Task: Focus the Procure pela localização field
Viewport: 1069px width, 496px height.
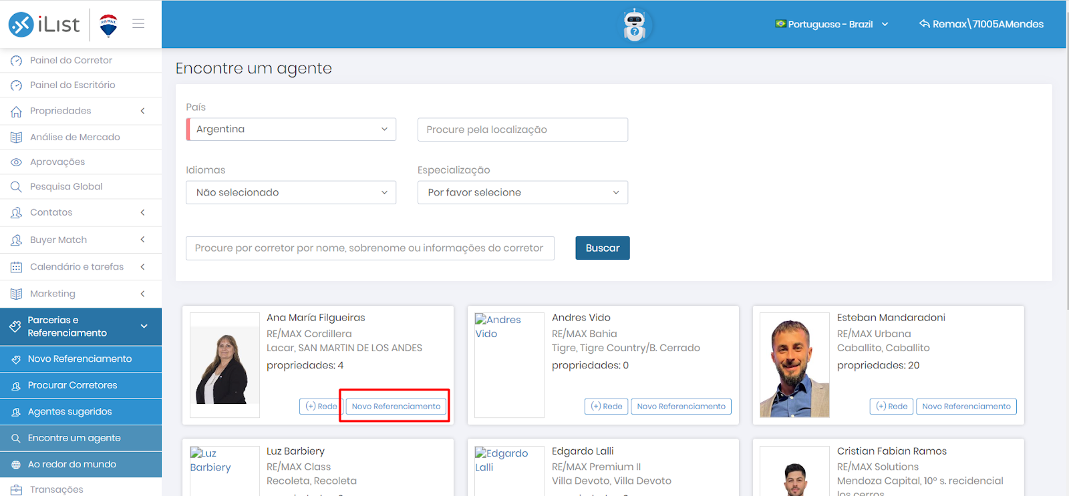Action: (522, 130)
